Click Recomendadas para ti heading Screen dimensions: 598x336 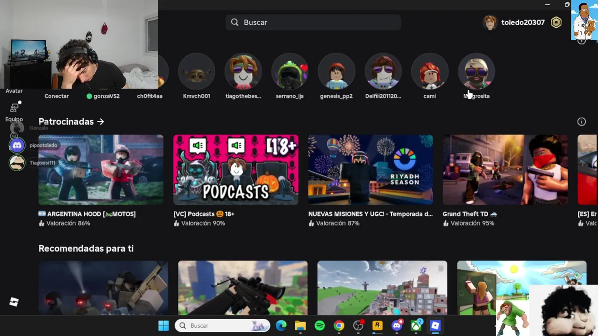(86, 249)
